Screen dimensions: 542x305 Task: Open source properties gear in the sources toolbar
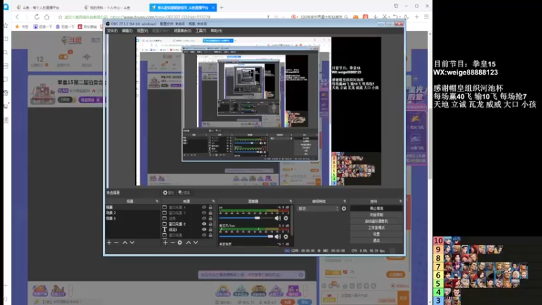tap(180, 243)
